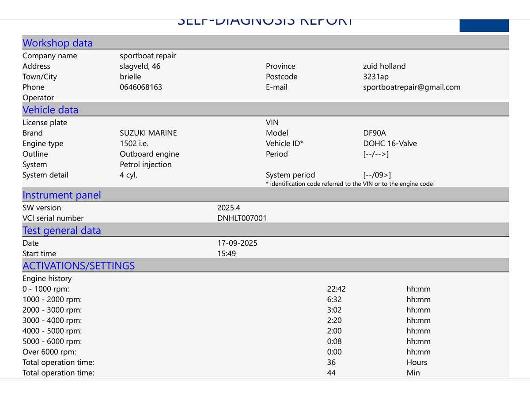The image size is (530, 397).
Task: Click the ACTIVATIONS/SETTINGS section header
Action: click(79, 266)
